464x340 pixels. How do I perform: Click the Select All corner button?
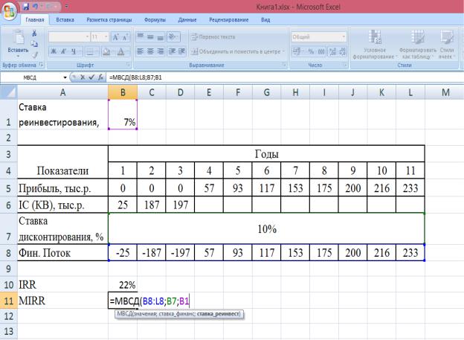pos(9,92)
